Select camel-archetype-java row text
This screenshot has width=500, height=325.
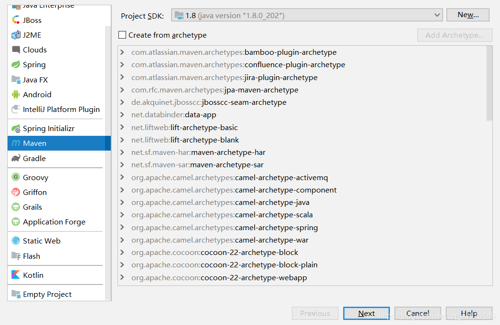[220, 202]
